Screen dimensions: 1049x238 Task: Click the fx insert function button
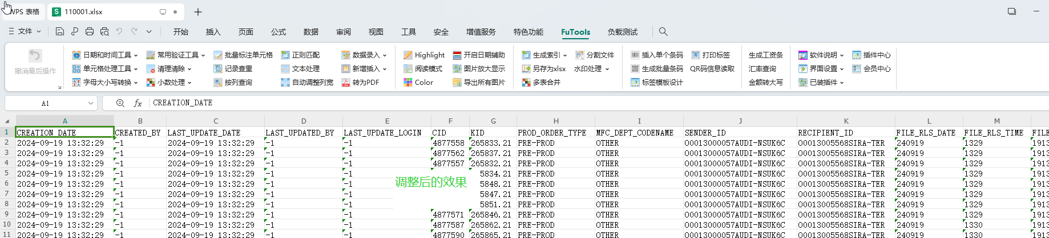[138, 103]
